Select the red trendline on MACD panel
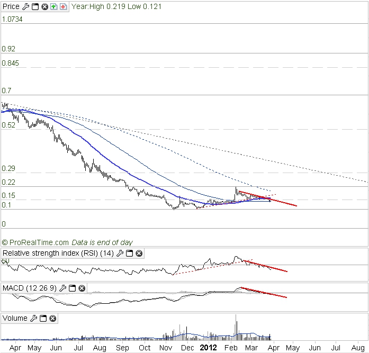Viewport: 369px width, 353px height. (264, 293)
